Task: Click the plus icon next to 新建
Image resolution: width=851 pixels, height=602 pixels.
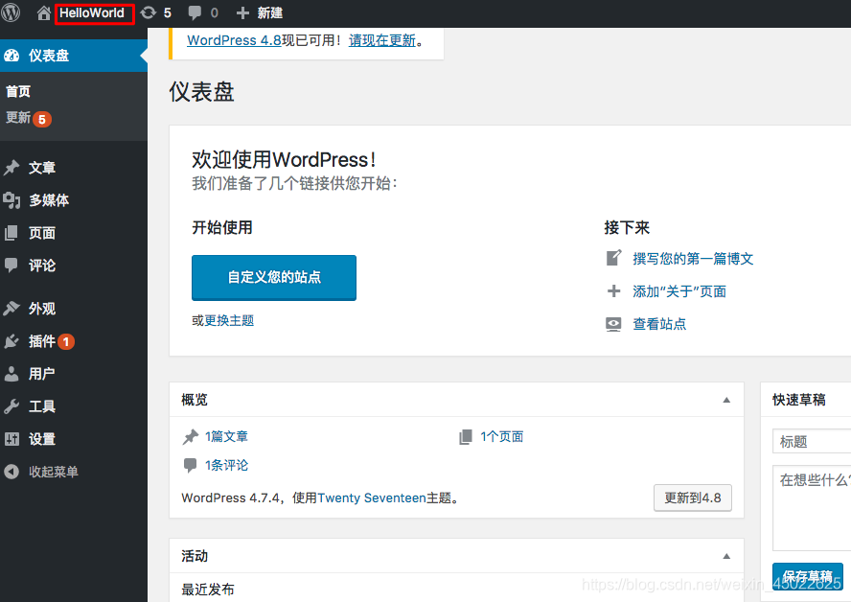Action: click(242, 13)
